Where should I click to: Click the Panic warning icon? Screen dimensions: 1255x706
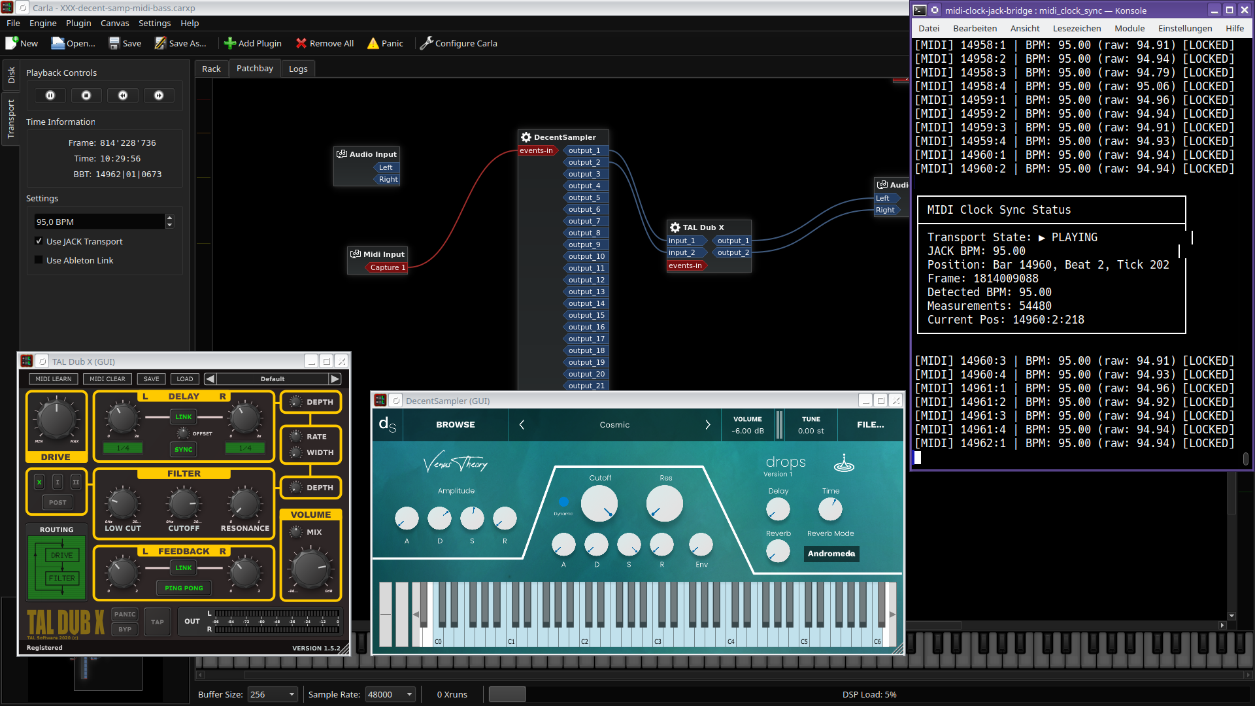[373, 43]
